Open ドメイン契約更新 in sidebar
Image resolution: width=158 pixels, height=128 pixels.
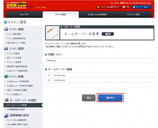click(14, 34)
